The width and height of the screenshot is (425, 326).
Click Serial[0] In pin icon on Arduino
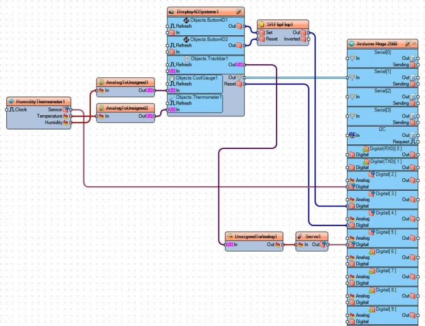click(352, 58)
